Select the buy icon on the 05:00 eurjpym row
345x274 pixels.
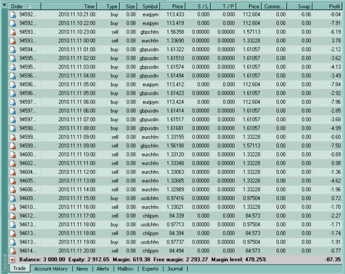pos(13,84)
